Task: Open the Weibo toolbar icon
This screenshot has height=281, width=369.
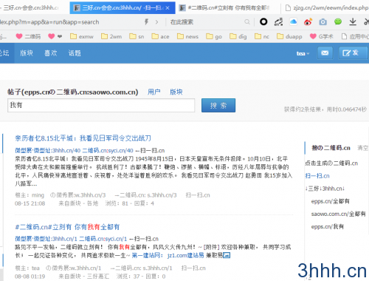Action: (x=308, y=21)
